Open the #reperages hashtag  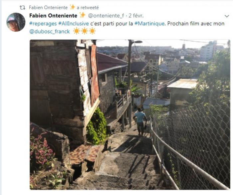43,24
